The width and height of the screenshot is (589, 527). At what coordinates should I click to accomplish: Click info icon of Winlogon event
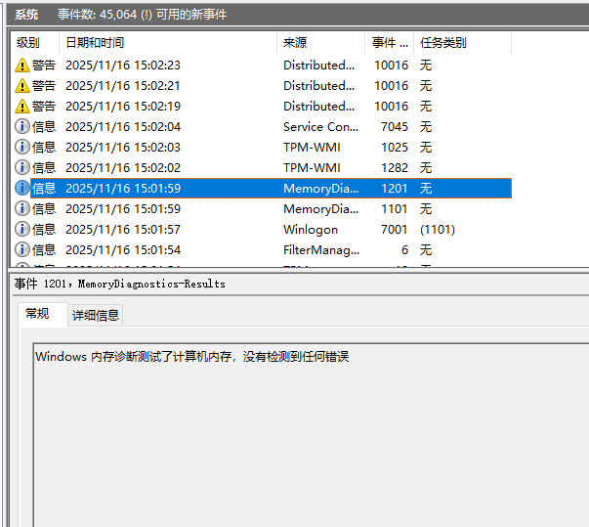pos(22,230)
